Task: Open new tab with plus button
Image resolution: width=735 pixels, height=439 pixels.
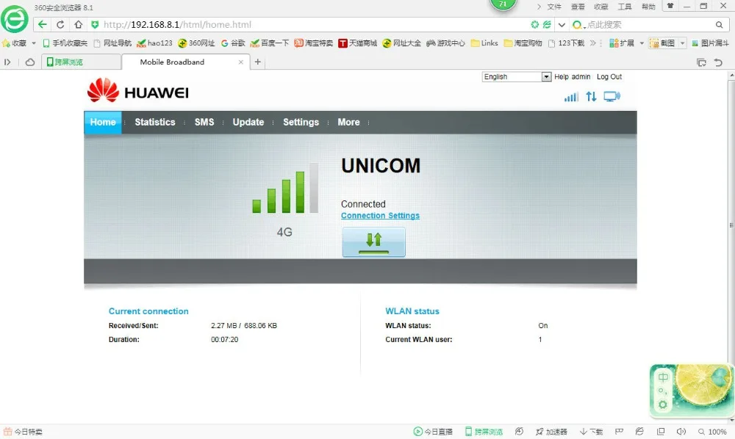Action: coord(257,62)
